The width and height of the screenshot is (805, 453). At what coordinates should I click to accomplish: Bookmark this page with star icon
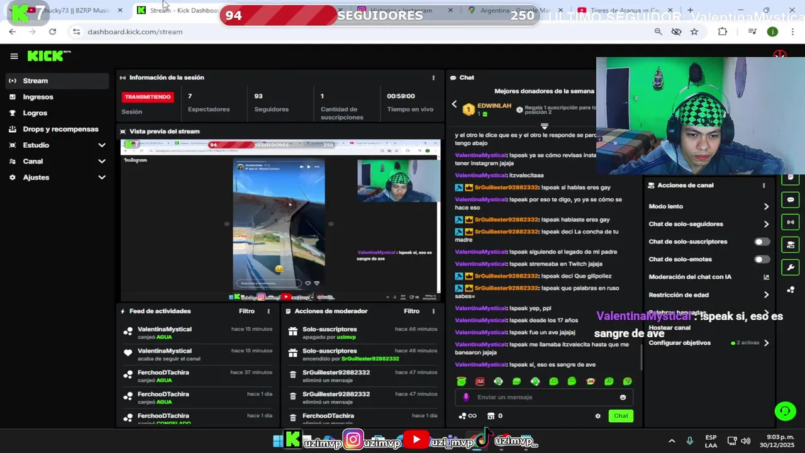tap(694, 31)
